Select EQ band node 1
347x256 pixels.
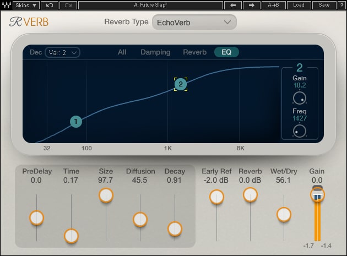76,122
